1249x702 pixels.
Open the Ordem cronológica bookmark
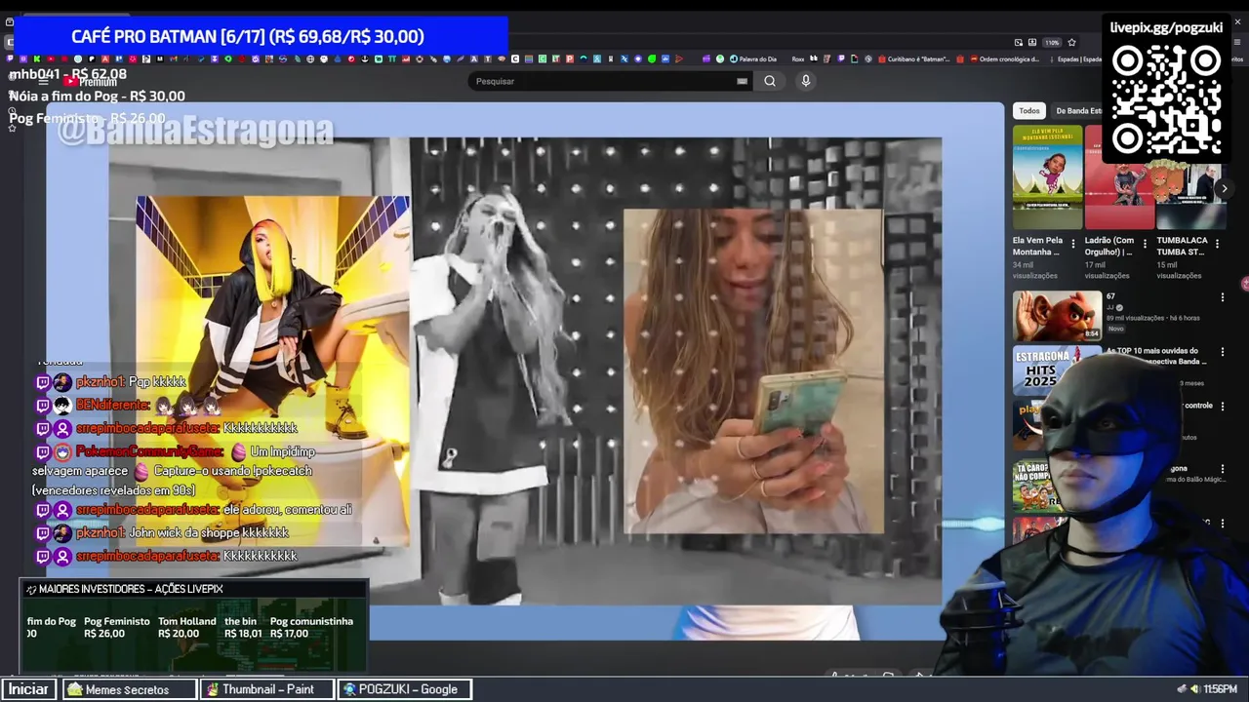[x=1005, y=58]
